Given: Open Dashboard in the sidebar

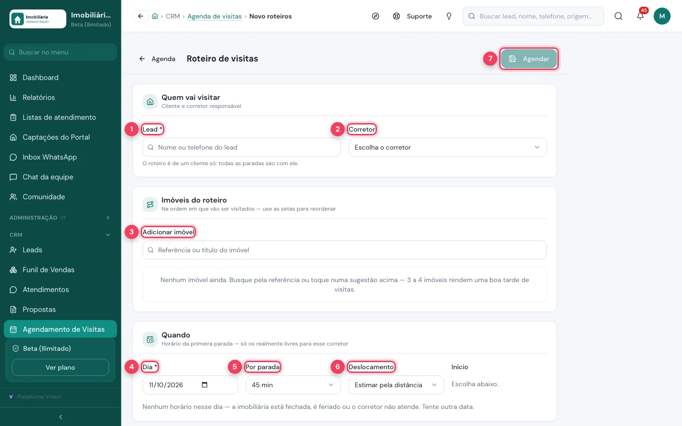Looking at the screenshot, I should click(x=61, y=78).
